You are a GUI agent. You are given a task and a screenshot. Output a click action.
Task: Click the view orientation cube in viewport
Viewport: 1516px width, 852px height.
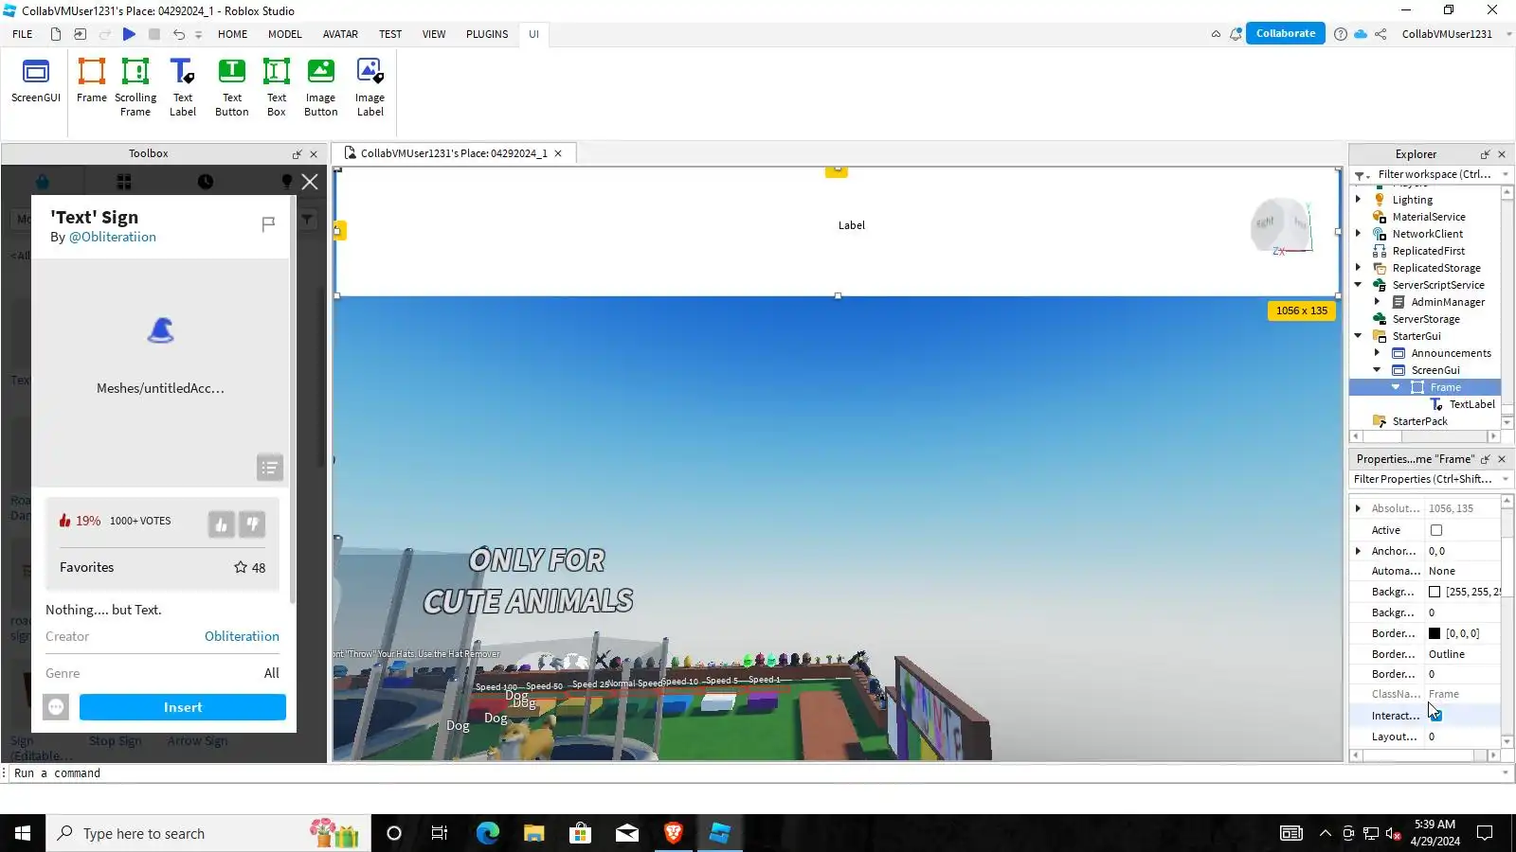click(1281, 226)
